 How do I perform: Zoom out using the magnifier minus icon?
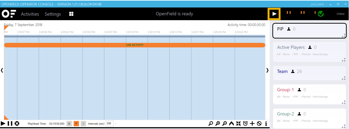coord(225,123)
